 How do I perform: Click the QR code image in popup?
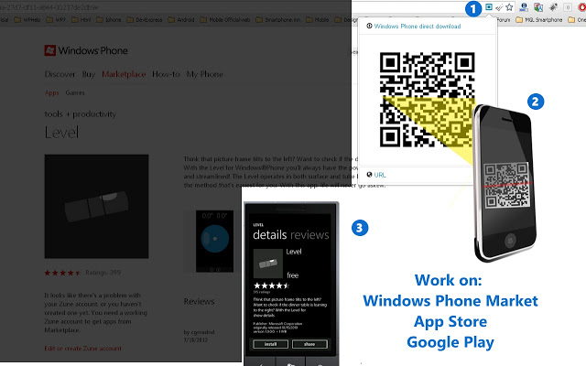[428, 100]
